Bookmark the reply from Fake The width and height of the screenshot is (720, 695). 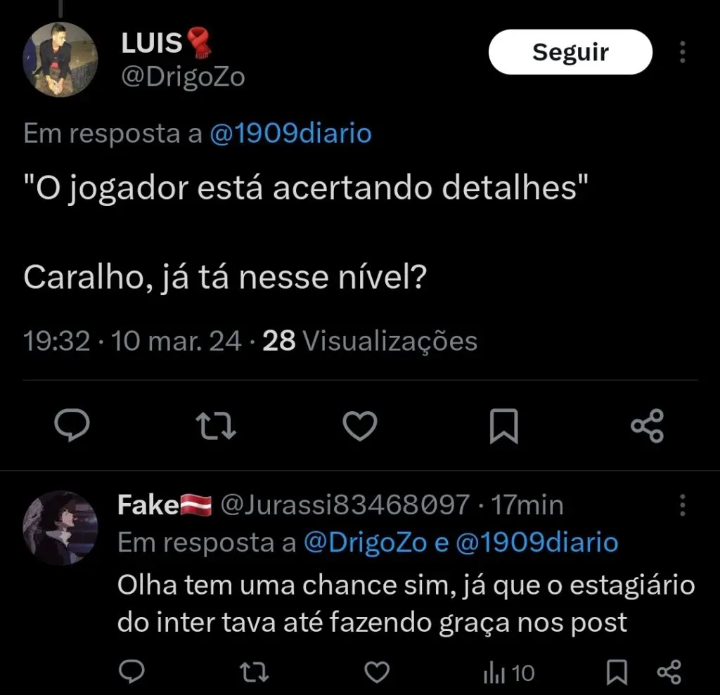click(x=617, y=673)
